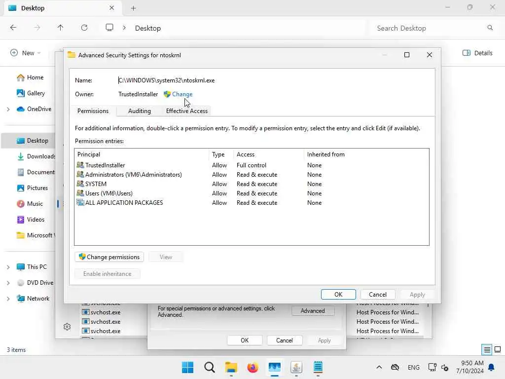Image resolution: width=505 pixels, height=379 pixels.
Task: Click the TrustedInstaller user group icon
Action: coord(80,165)
